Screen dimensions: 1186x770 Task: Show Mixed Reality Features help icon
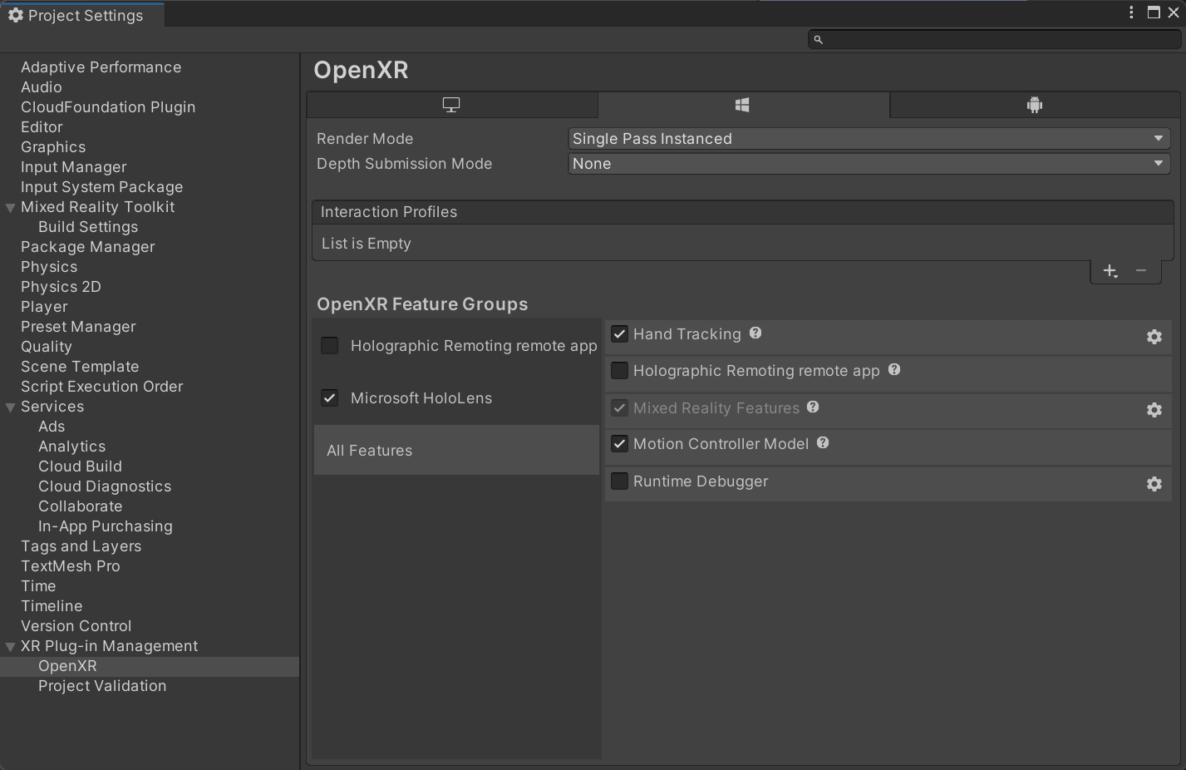pos(813,407)
